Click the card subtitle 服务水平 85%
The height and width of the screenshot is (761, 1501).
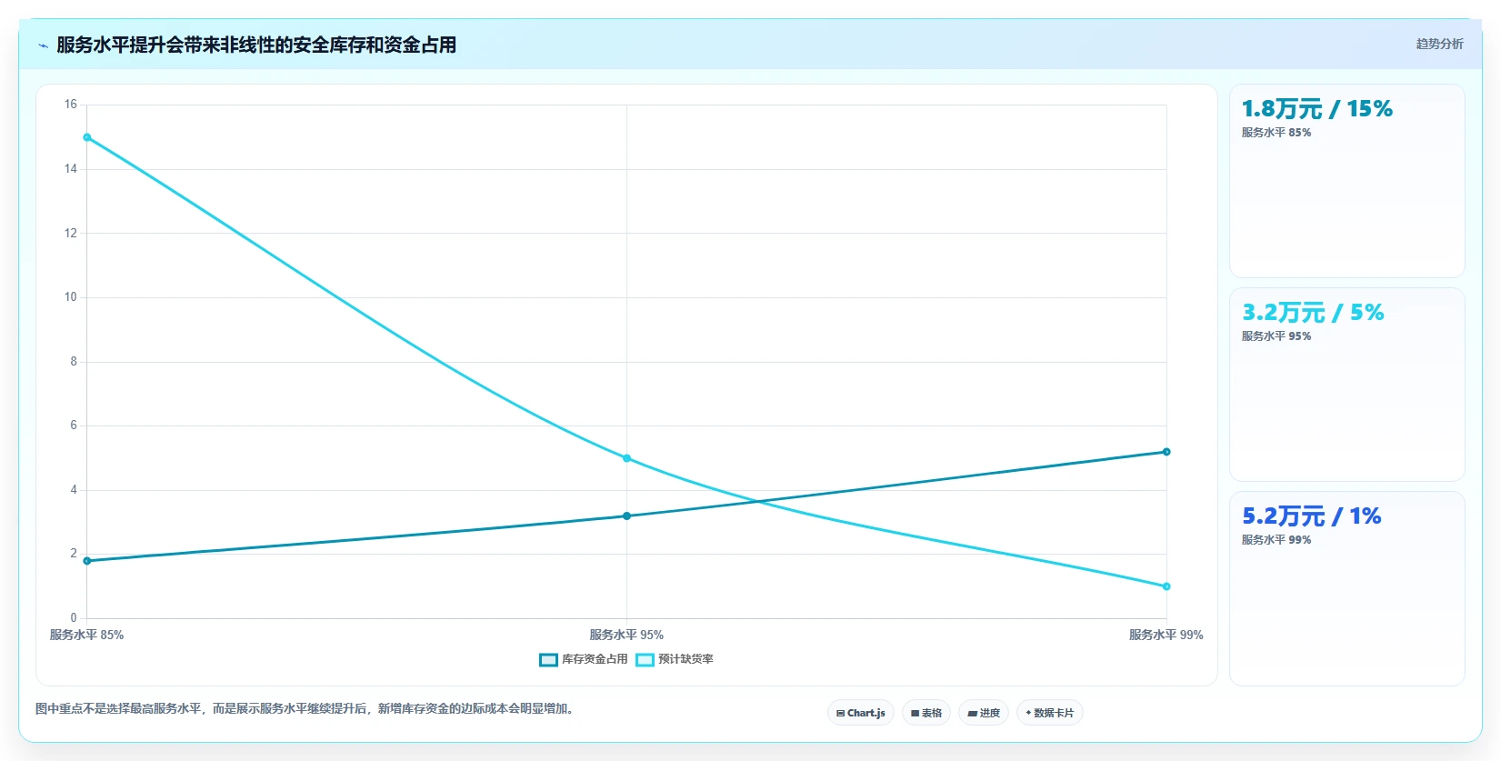coord(1276,133)
